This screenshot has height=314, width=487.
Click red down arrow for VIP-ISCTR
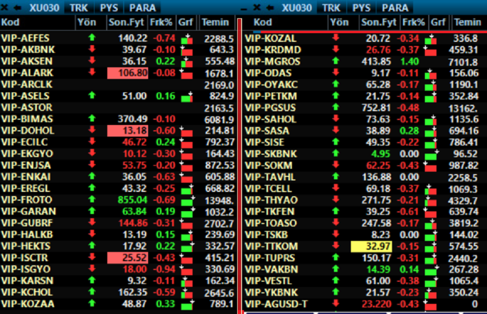[91, 257]
